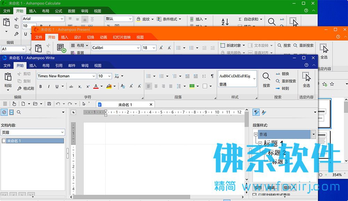Open the help icon in the Write title area
This screenshot has width=348, height=201.
pyautogui.click(x=306, y=65)
